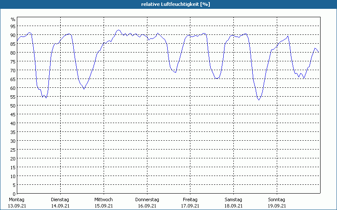Click the y-axis value '50'

[x=13, y=105]
